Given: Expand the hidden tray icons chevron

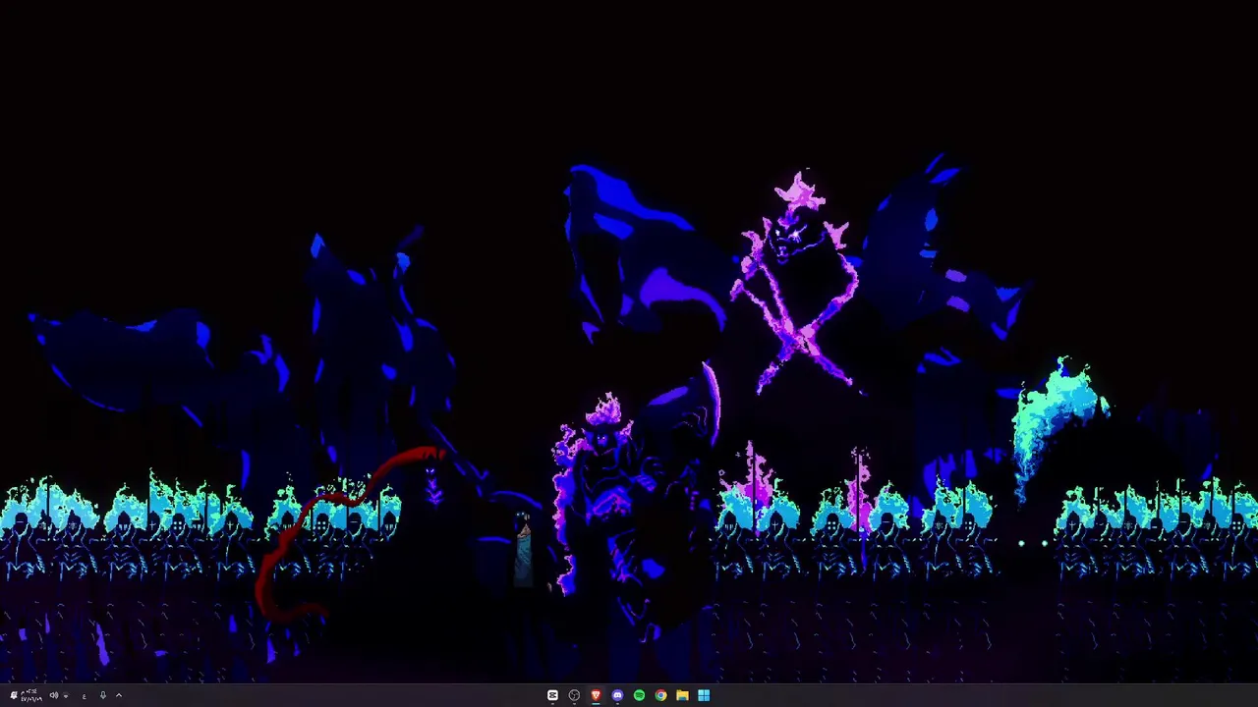Looking at the screenshot, I should (119, 695).
